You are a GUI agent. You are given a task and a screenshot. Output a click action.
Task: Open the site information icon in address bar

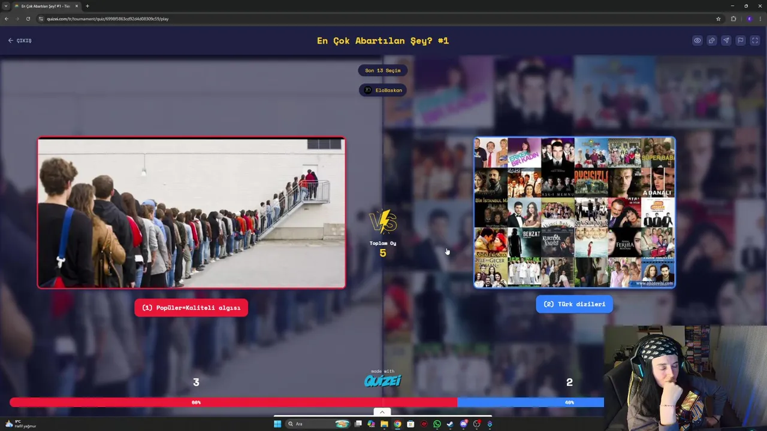pos(41,19)
